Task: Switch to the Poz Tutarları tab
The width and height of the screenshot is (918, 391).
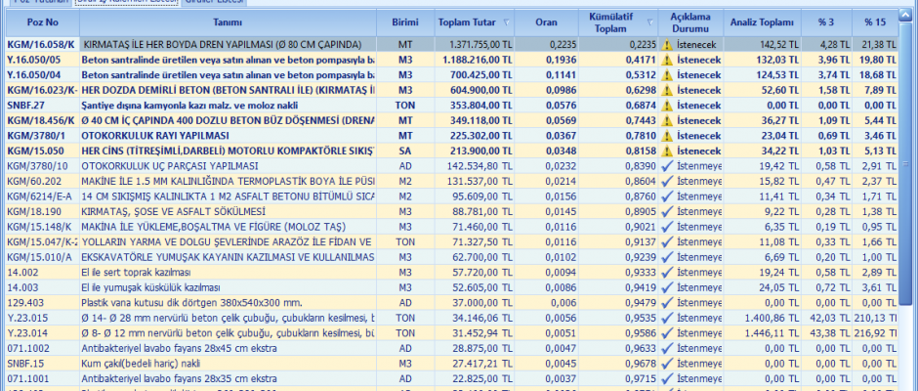Action: [37, 2]
